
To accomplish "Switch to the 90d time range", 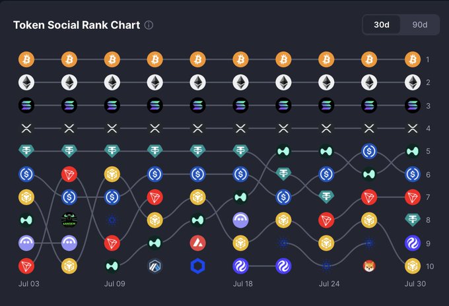I will pyautogui.click(x=420, y=25).
